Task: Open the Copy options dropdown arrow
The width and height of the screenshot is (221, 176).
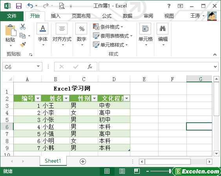Action: [29, 36]
